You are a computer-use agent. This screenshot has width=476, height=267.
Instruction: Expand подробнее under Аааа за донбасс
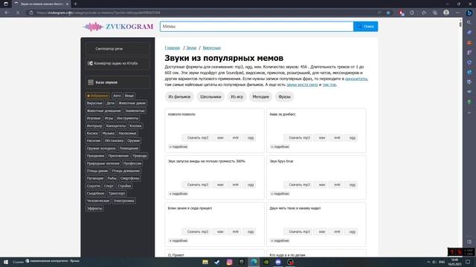click(x=280, y=147)
